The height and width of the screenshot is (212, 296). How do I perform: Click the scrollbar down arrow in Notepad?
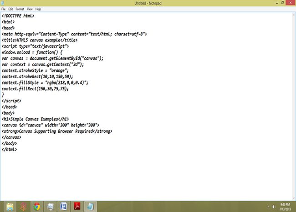pos(294,198)
